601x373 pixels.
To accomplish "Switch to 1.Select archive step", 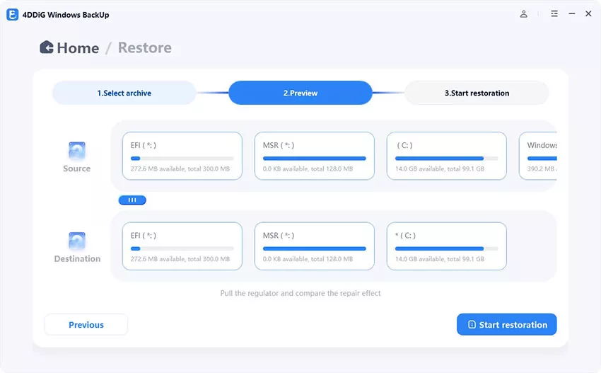I will 124,93.
